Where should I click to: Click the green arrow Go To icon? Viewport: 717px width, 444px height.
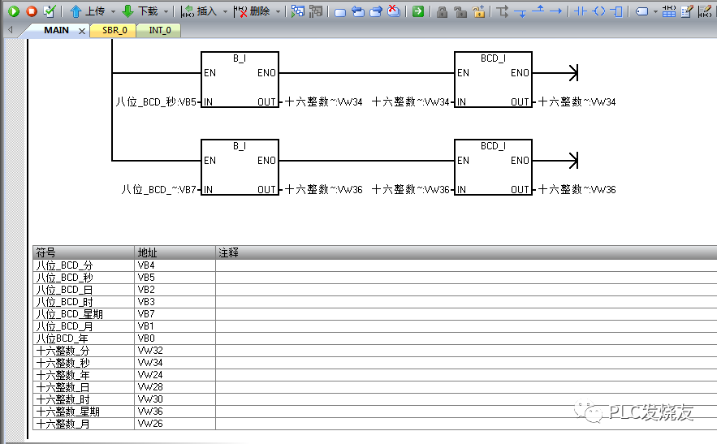418,11
